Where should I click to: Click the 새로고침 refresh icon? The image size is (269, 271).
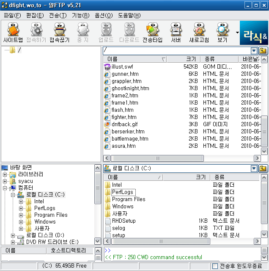[x=199, y=33]
